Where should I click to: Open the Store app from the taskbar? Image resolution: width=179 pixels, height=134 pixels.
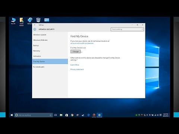[66, 115]
